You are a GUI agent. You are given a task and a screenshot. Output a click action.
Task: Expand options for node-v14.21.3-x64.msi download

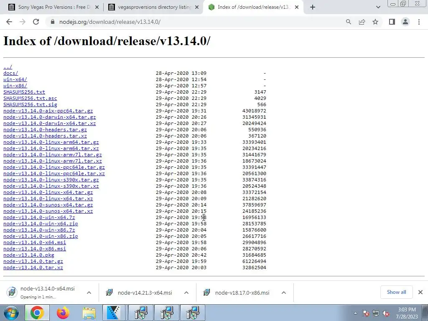[186, 293]
